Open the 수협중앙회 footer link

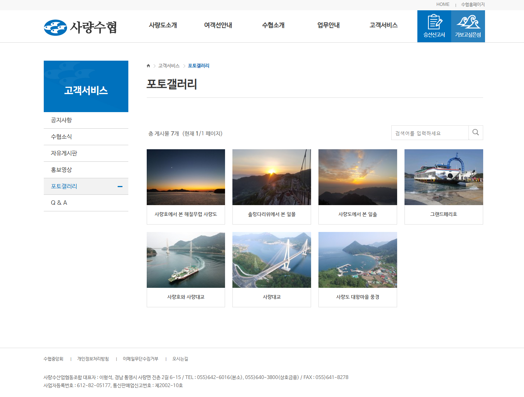pyautogui.click(x=53, y=359)
